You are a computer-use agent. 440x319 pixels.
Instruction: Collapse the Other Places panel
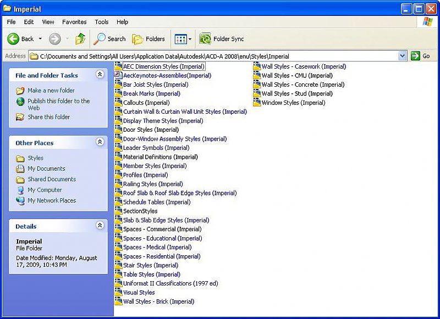100,142
